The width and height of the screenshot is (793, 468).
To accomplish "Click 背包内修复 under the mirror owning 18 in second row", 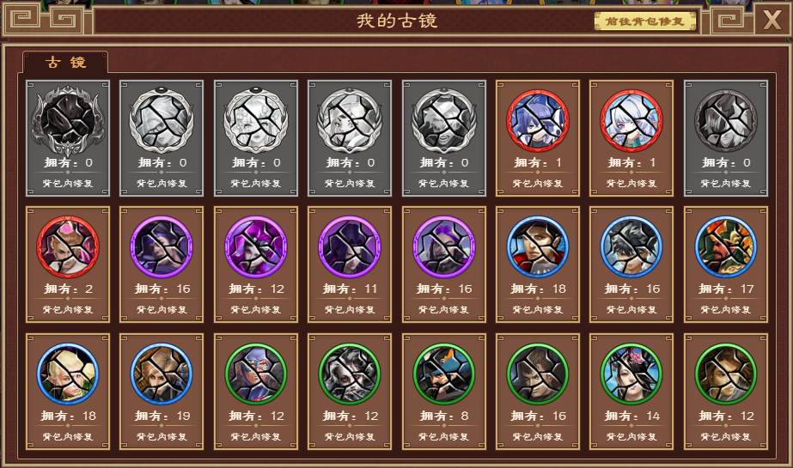I will 538,310.
